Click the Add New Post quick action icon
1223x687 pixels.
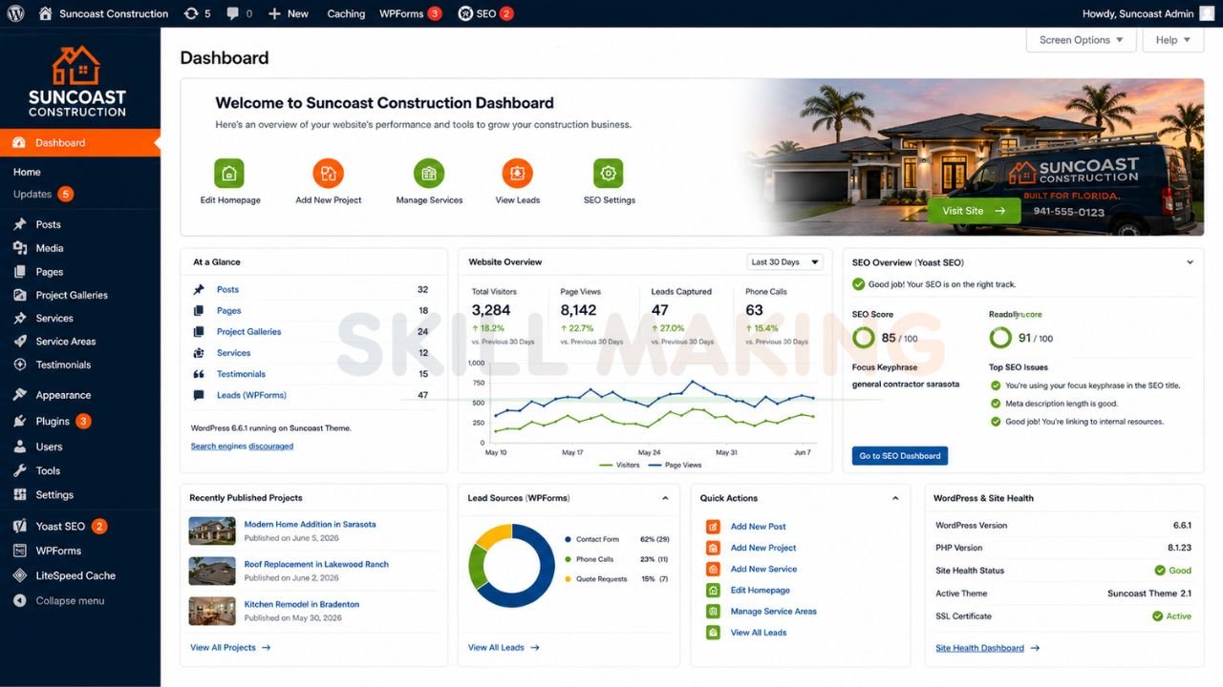(713, 527)
